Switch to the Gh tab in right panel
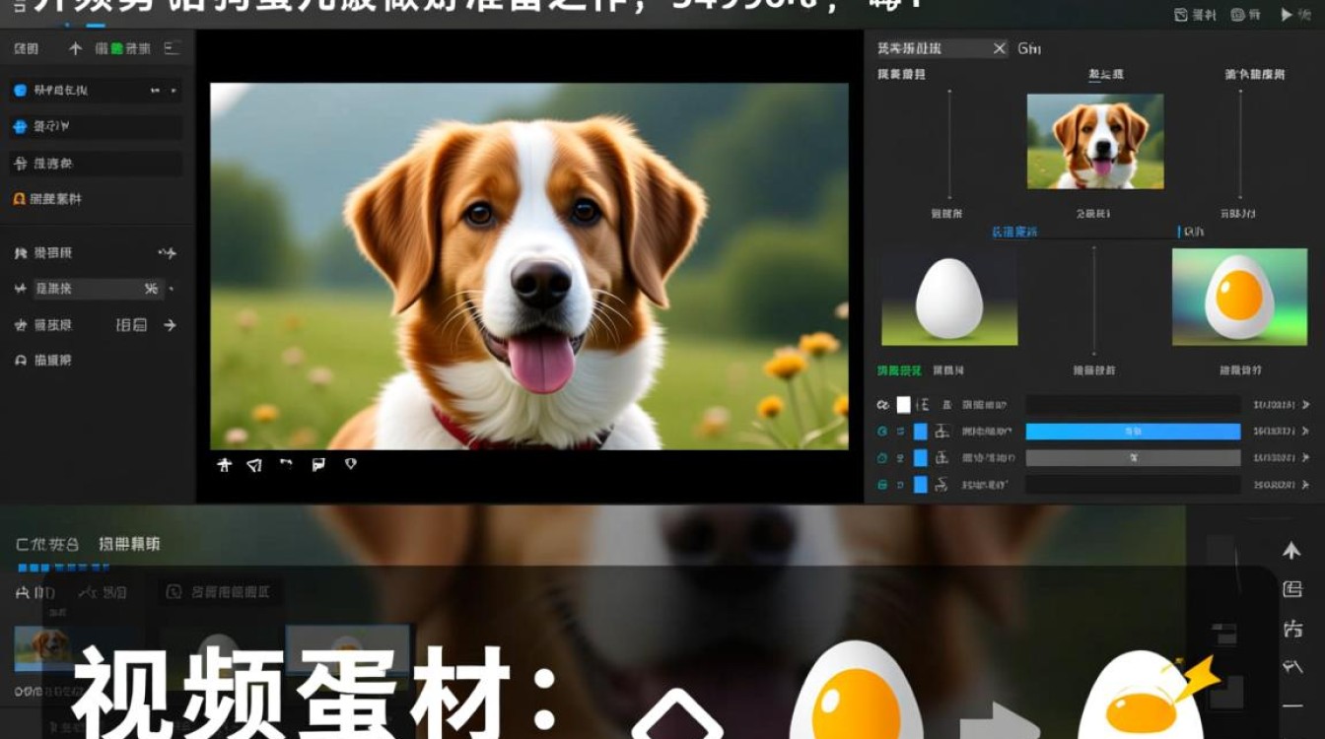This screenshot has width=1325, height=739. click(x=1029, y=48)
